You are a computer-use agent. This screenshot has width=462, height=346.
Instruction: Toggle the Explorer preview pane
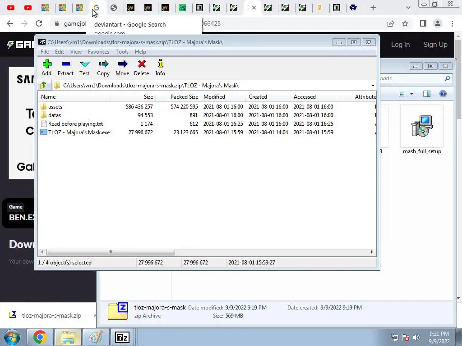[x=427, y=94]
